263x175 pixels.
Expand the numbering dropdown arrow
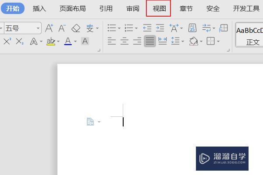pos(136,28)
